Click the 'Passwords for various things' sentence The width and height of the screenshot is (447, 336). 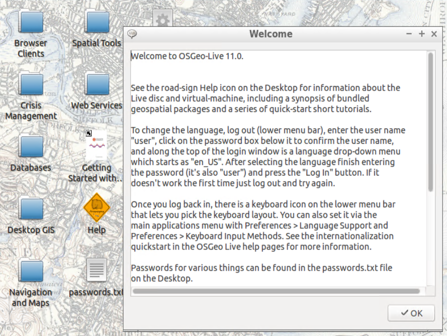[261, 273]
